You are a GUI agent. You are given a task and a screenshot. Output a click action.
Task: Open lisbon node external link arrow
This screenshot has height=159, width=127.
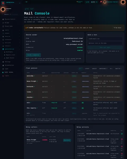[32, 92]
